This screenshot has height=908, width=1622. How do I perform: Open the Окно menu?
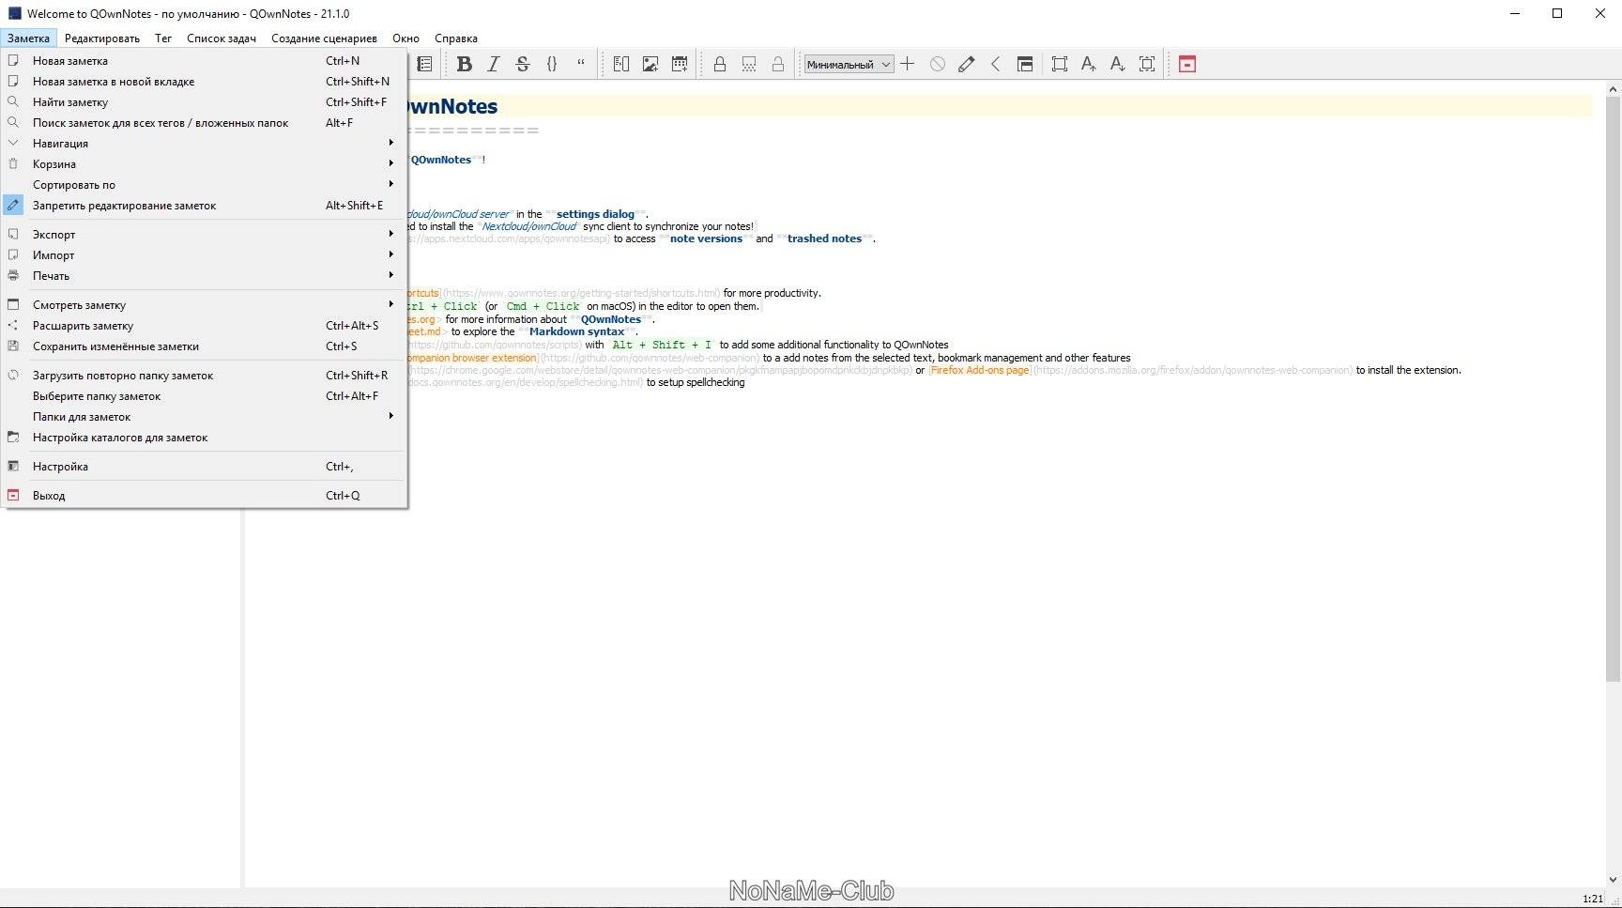(x=405, y=38)
